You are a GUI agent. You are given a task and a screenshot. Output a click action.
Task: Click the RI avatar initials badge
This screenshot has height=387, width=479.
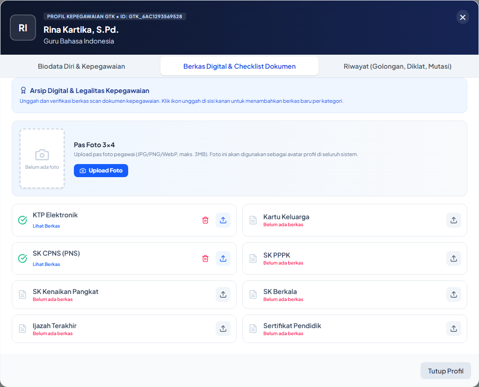(23, 28)
